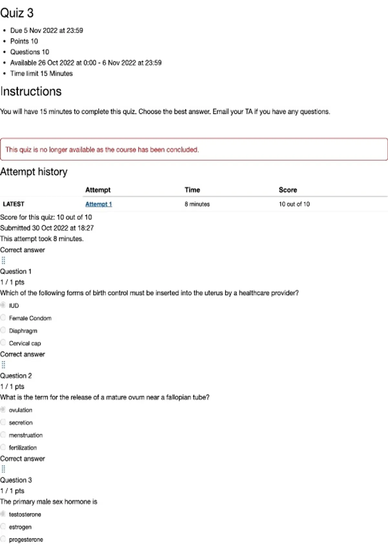
Task: Select the progesterone radio button
Action: [3, 539]
